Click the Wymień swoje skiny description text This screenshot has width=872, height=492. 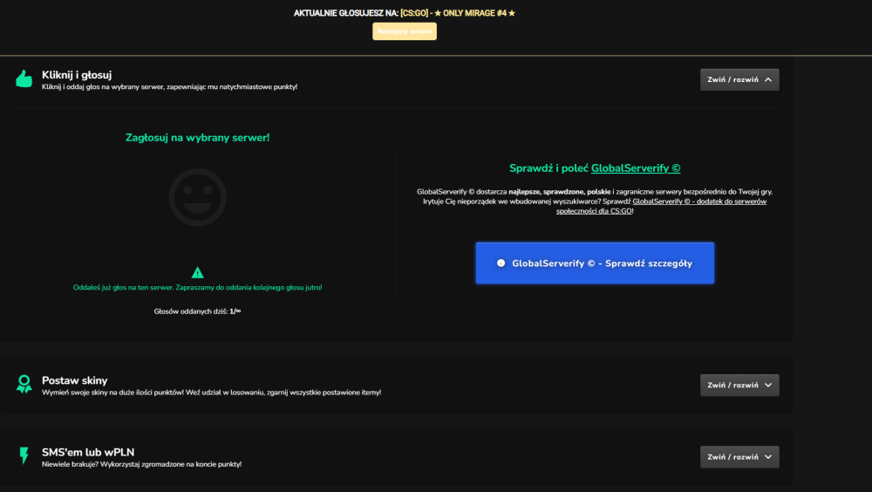[x=211, y=393]
